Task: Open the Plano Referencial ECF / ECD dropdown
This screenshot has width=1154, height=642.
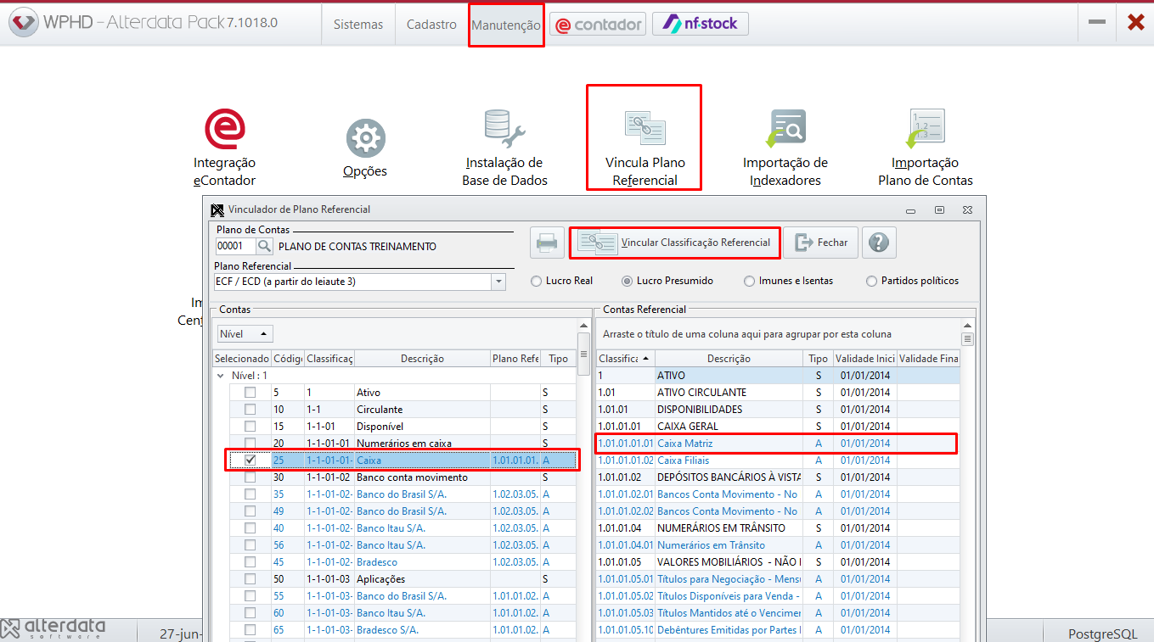Action: tap(498, 282)
